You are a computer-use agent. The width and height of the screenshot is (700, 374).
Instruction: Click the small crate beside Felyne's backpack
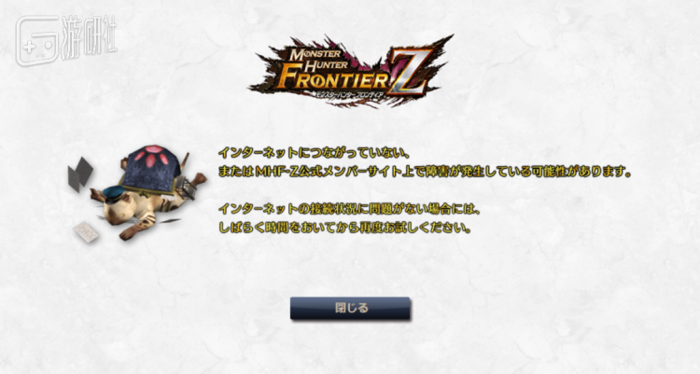[188, 187]
